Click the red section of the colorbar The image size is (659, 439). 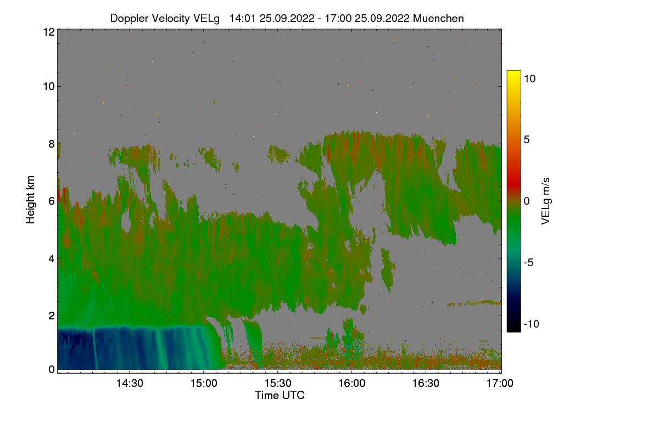(513, 181)
